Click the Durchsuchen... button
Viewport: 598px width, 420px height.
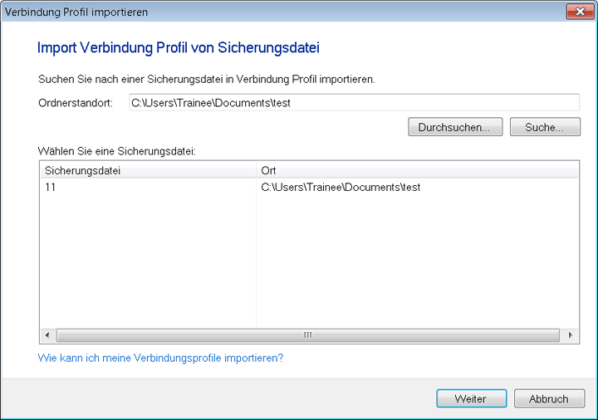coord(455,127)
